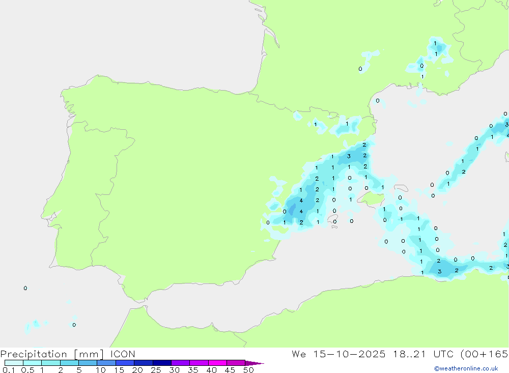The height and width of the screenshot is (373, 509).
Task: Click the 15–20 mm legend swatch
Action: tap(125, 363)
